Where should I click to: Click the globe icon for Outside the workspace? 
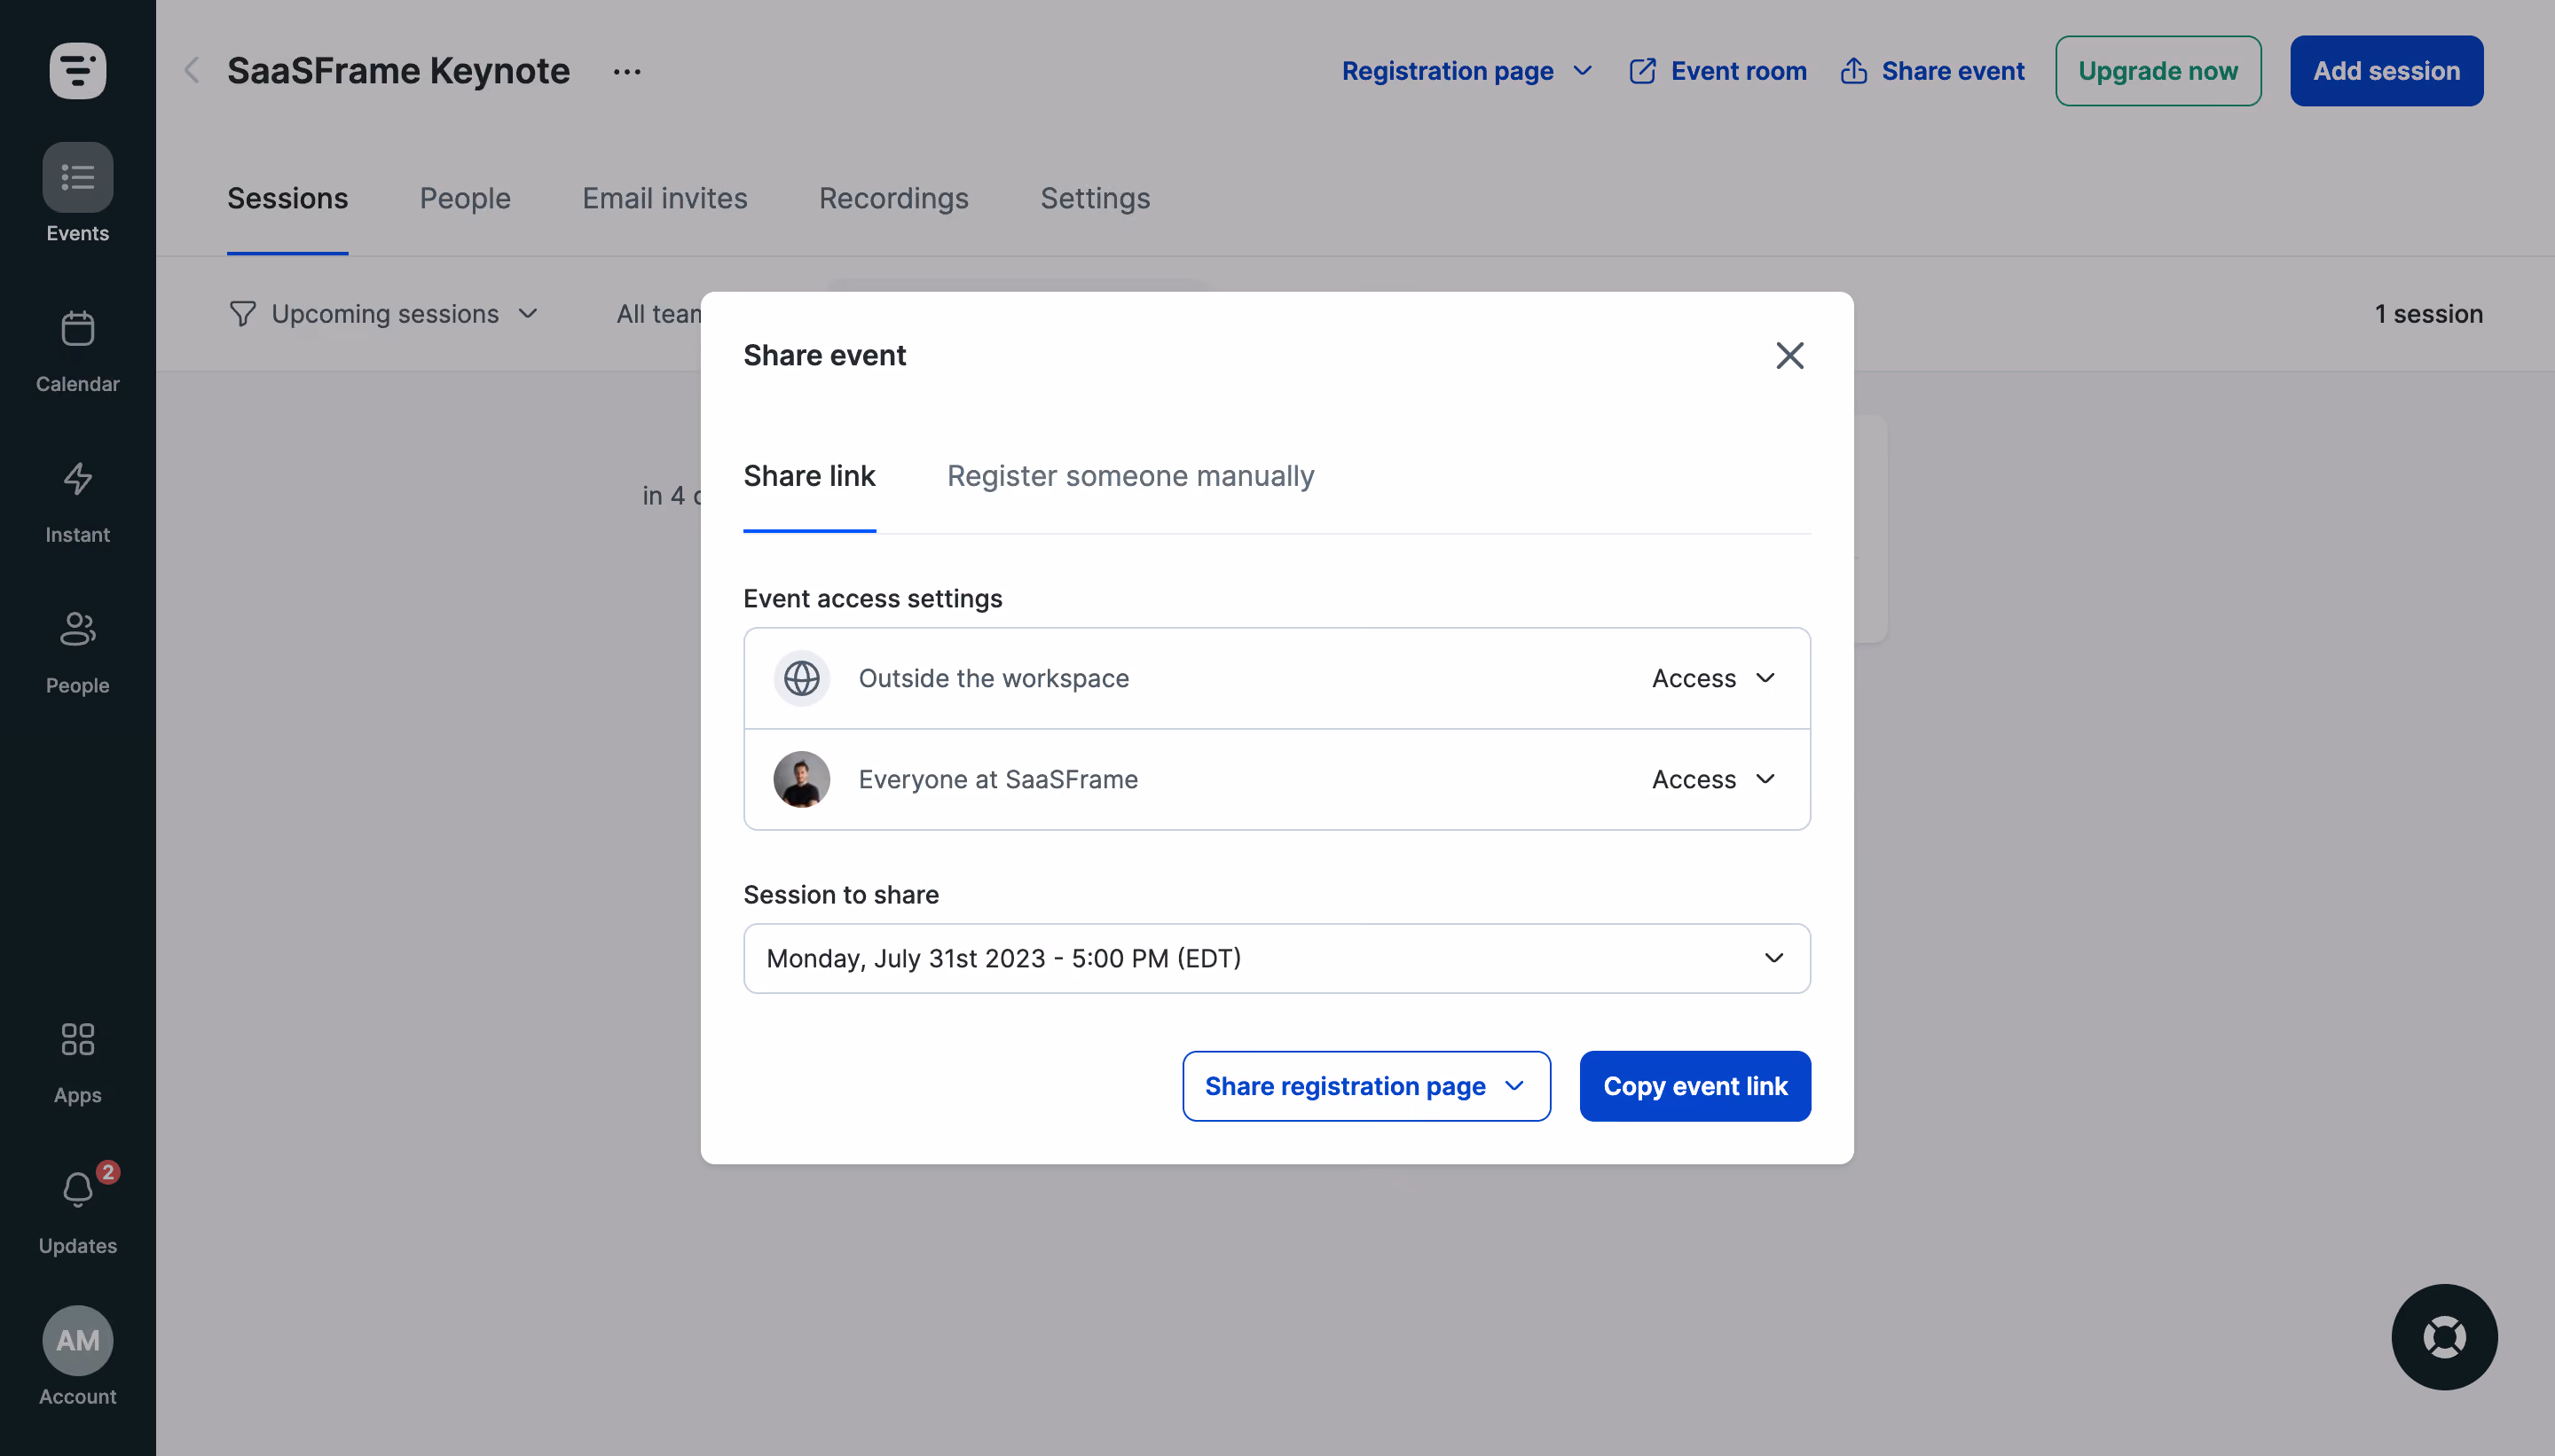tap(801, 678)
